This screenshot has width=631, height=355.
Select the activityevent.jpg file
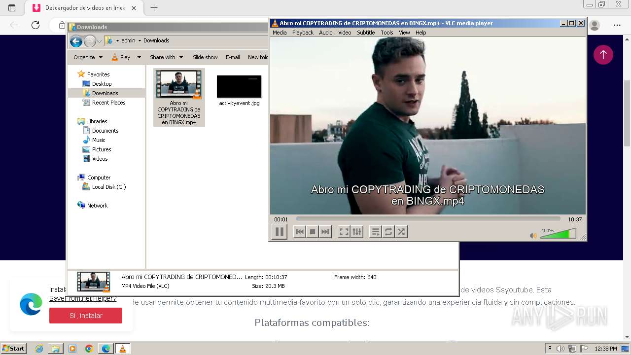239,90
